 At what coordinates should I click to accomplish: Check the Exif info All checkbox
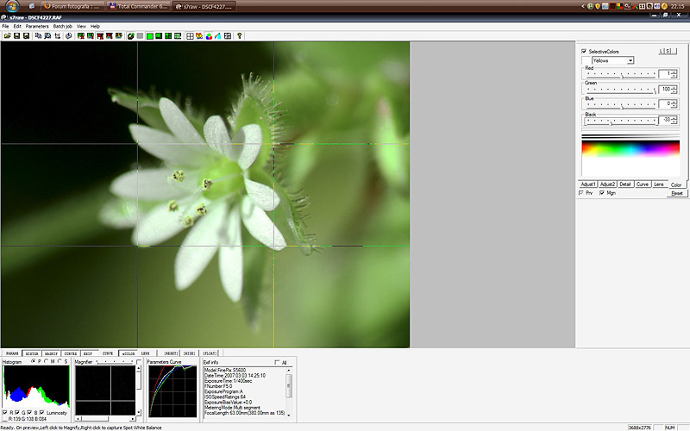pyautogui.click(x=277, y=362)
